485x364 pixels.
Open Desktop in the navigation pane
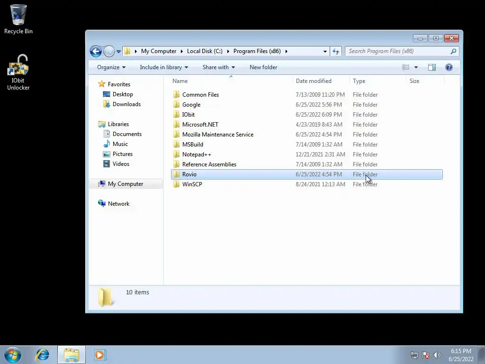point(123,94)
